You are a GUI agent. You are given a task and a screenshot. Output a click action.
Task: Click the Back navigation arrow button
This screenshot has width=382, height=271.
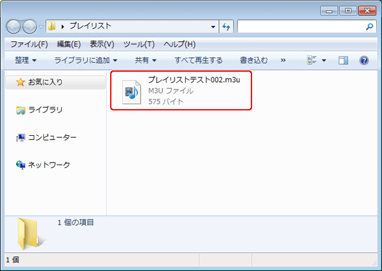(x=15, y=27)
